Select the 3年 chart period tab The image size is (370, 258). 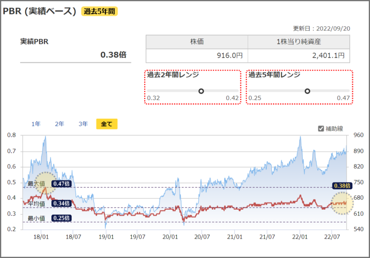point(83,124)
